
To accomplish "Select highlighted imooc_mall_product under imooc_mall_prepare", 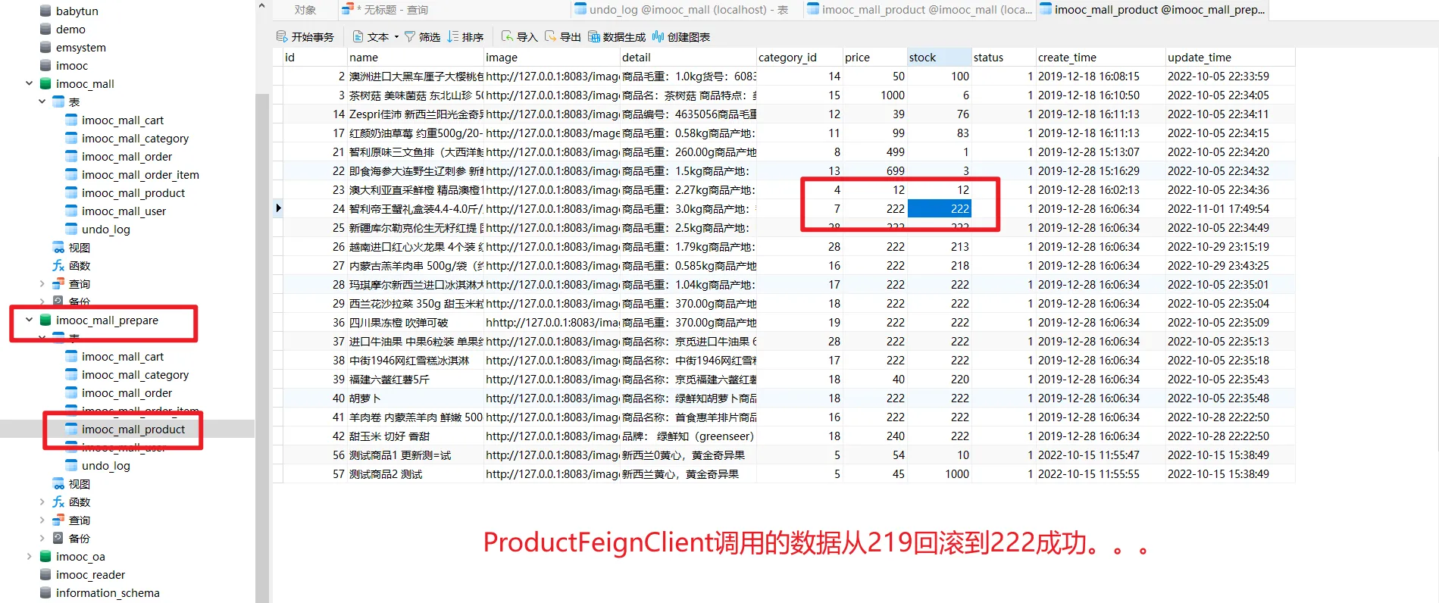I will pyautogui.click(x=133, y=429).
